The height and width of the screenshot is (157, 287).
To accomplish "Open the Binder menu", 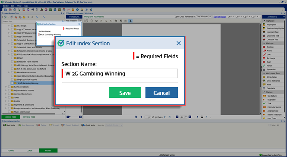I will point(6,6).
